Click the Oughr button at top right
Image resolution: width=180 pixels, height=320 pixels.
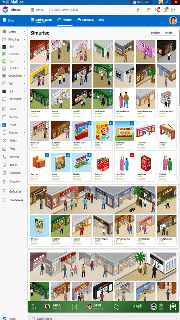[x=170, y=32]
